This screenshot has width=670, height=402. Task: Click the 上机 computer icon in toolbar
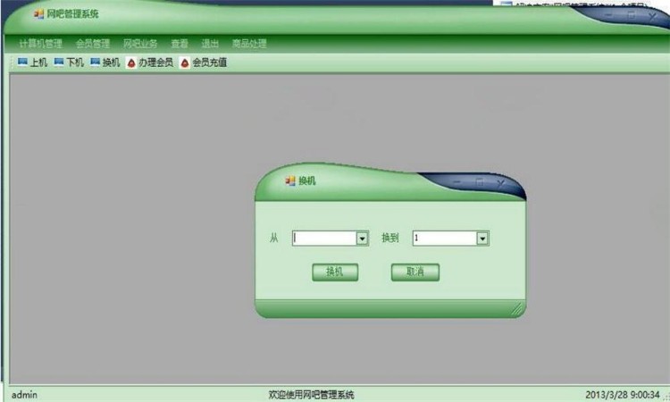tap(22, 63)
